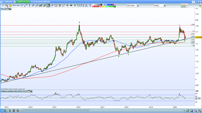Click the fifth bottom-left toolbar icon
This screenshot has width=202, height=113.
point(18,111)
